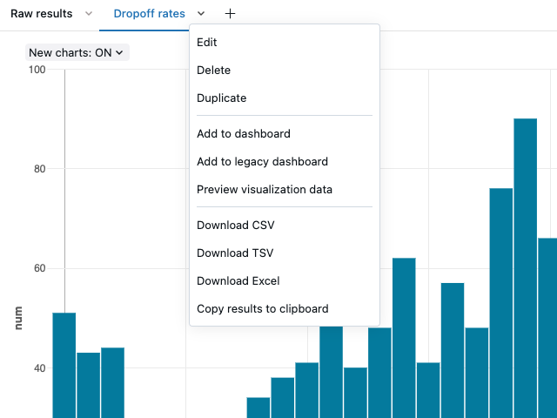Image resolution: width=557 pixels, height=418 pixels.
Task: Select Download TSV option
Action: (235, 253)
